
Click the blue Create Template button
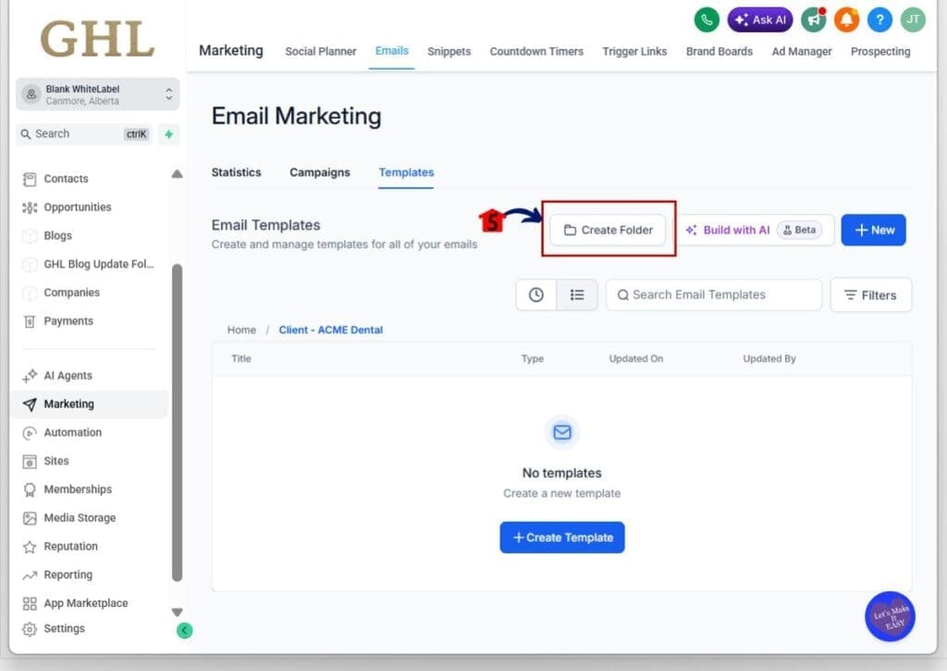point(562,538)
